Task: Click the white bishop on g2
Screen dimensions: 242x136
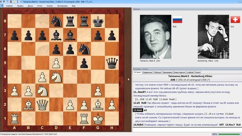Action: (98, 105)
